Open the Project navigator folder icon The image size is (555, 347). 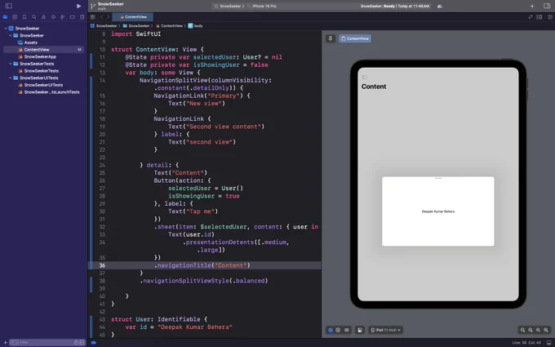pyautogui.click(x=5, y=17)
